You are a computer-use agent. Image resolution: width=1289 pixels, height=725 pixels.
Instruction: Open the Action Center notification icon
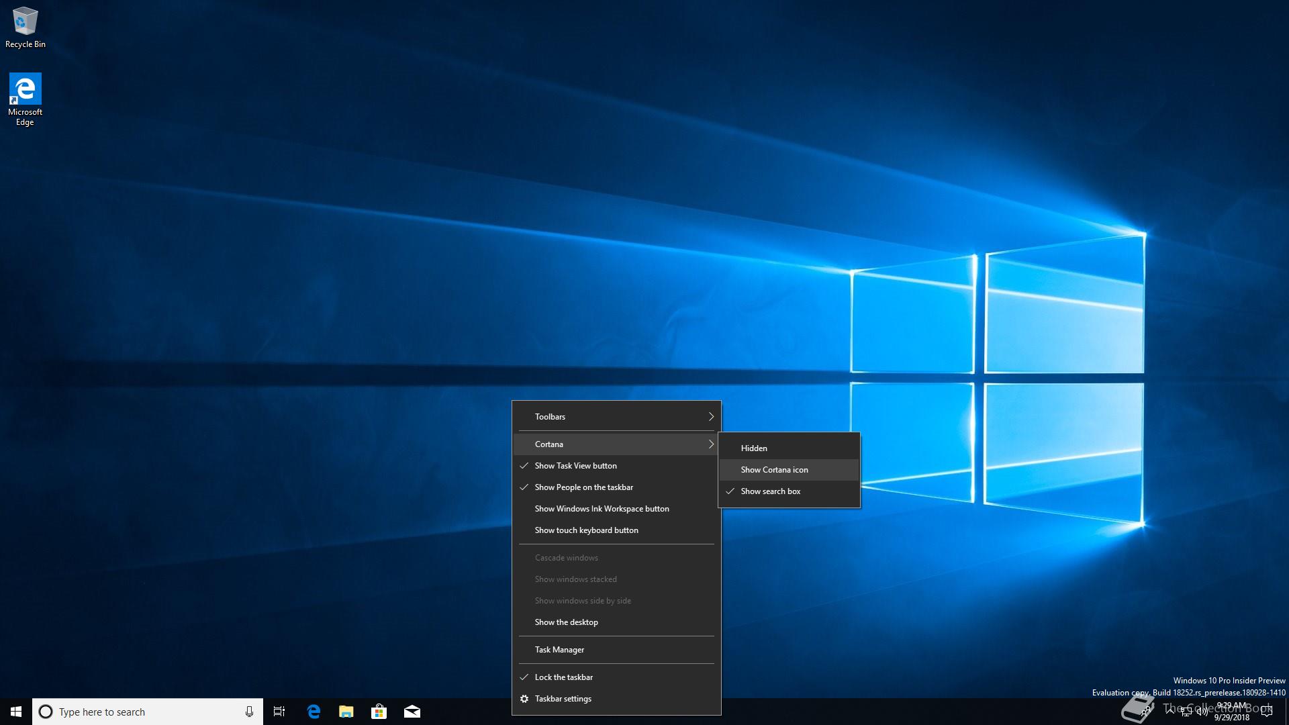click(x=1267, y=712)
